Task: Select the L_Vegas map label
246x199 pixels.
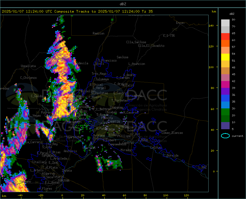Action: point(35,116)
